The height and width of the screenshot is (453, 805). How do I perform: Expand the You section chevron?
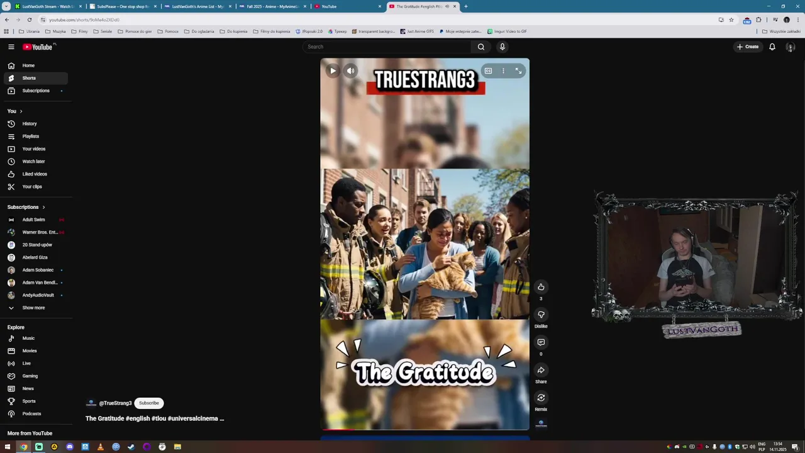click(21, 111)
